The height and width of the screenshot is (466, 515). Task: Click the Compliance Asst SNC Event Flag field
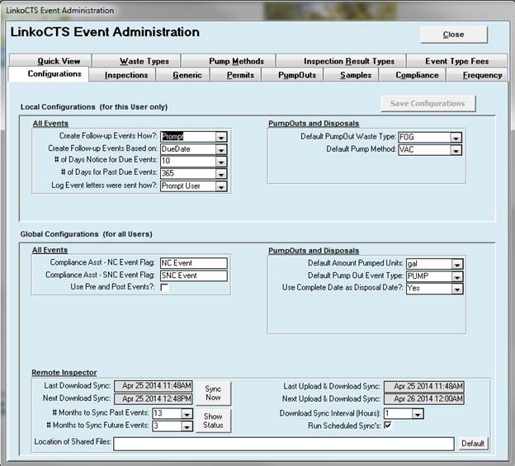pos(192,275)
